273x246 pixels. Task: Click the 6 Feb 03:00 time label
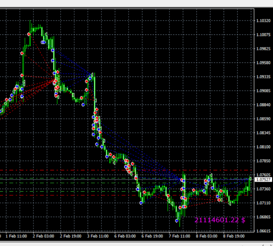click(x=125, y=236)
